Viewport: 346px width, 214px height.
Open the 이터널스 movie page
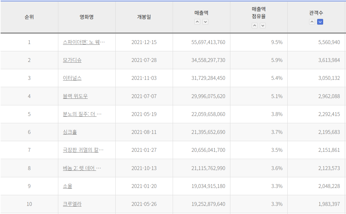coord(72,78)
